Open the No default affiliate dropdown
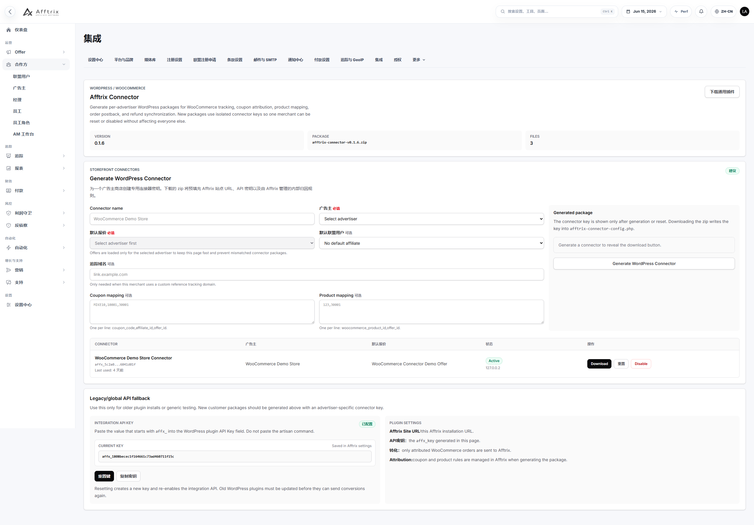Image resolution: width=754 pixels, height=525 pixels. (x=431, y=243)
